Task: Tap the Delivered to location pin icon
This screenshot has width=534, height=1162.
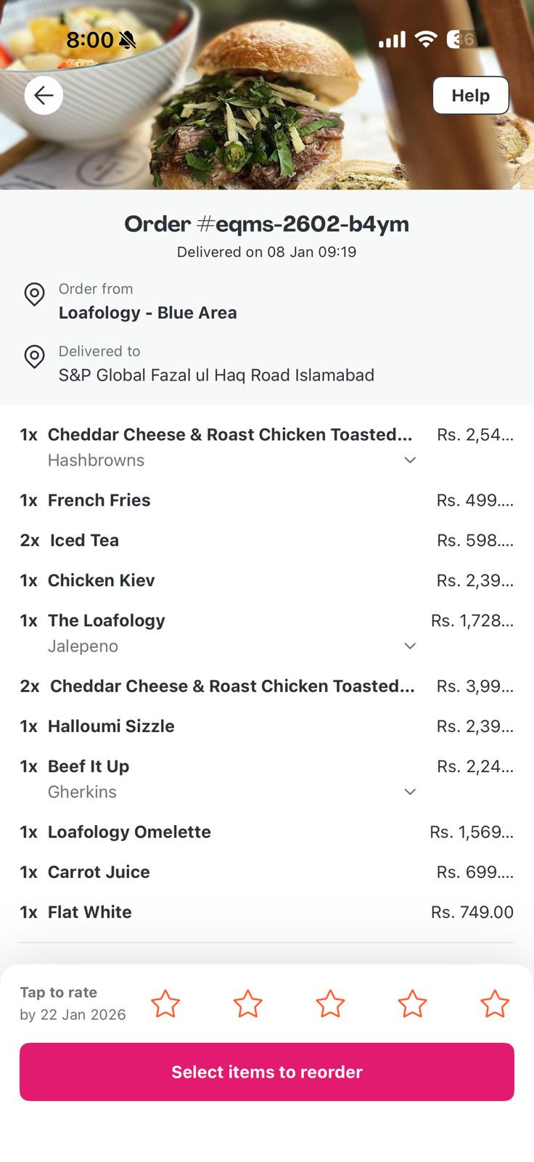Action: [34, 357]
